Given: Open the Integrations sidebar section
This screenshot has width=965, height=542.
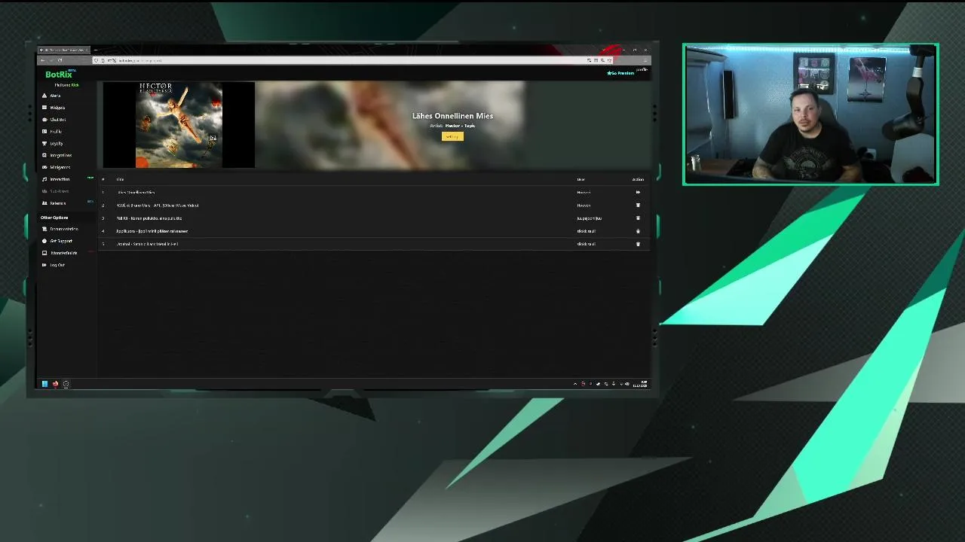Looking at the screenshot, I should [59, 156].
